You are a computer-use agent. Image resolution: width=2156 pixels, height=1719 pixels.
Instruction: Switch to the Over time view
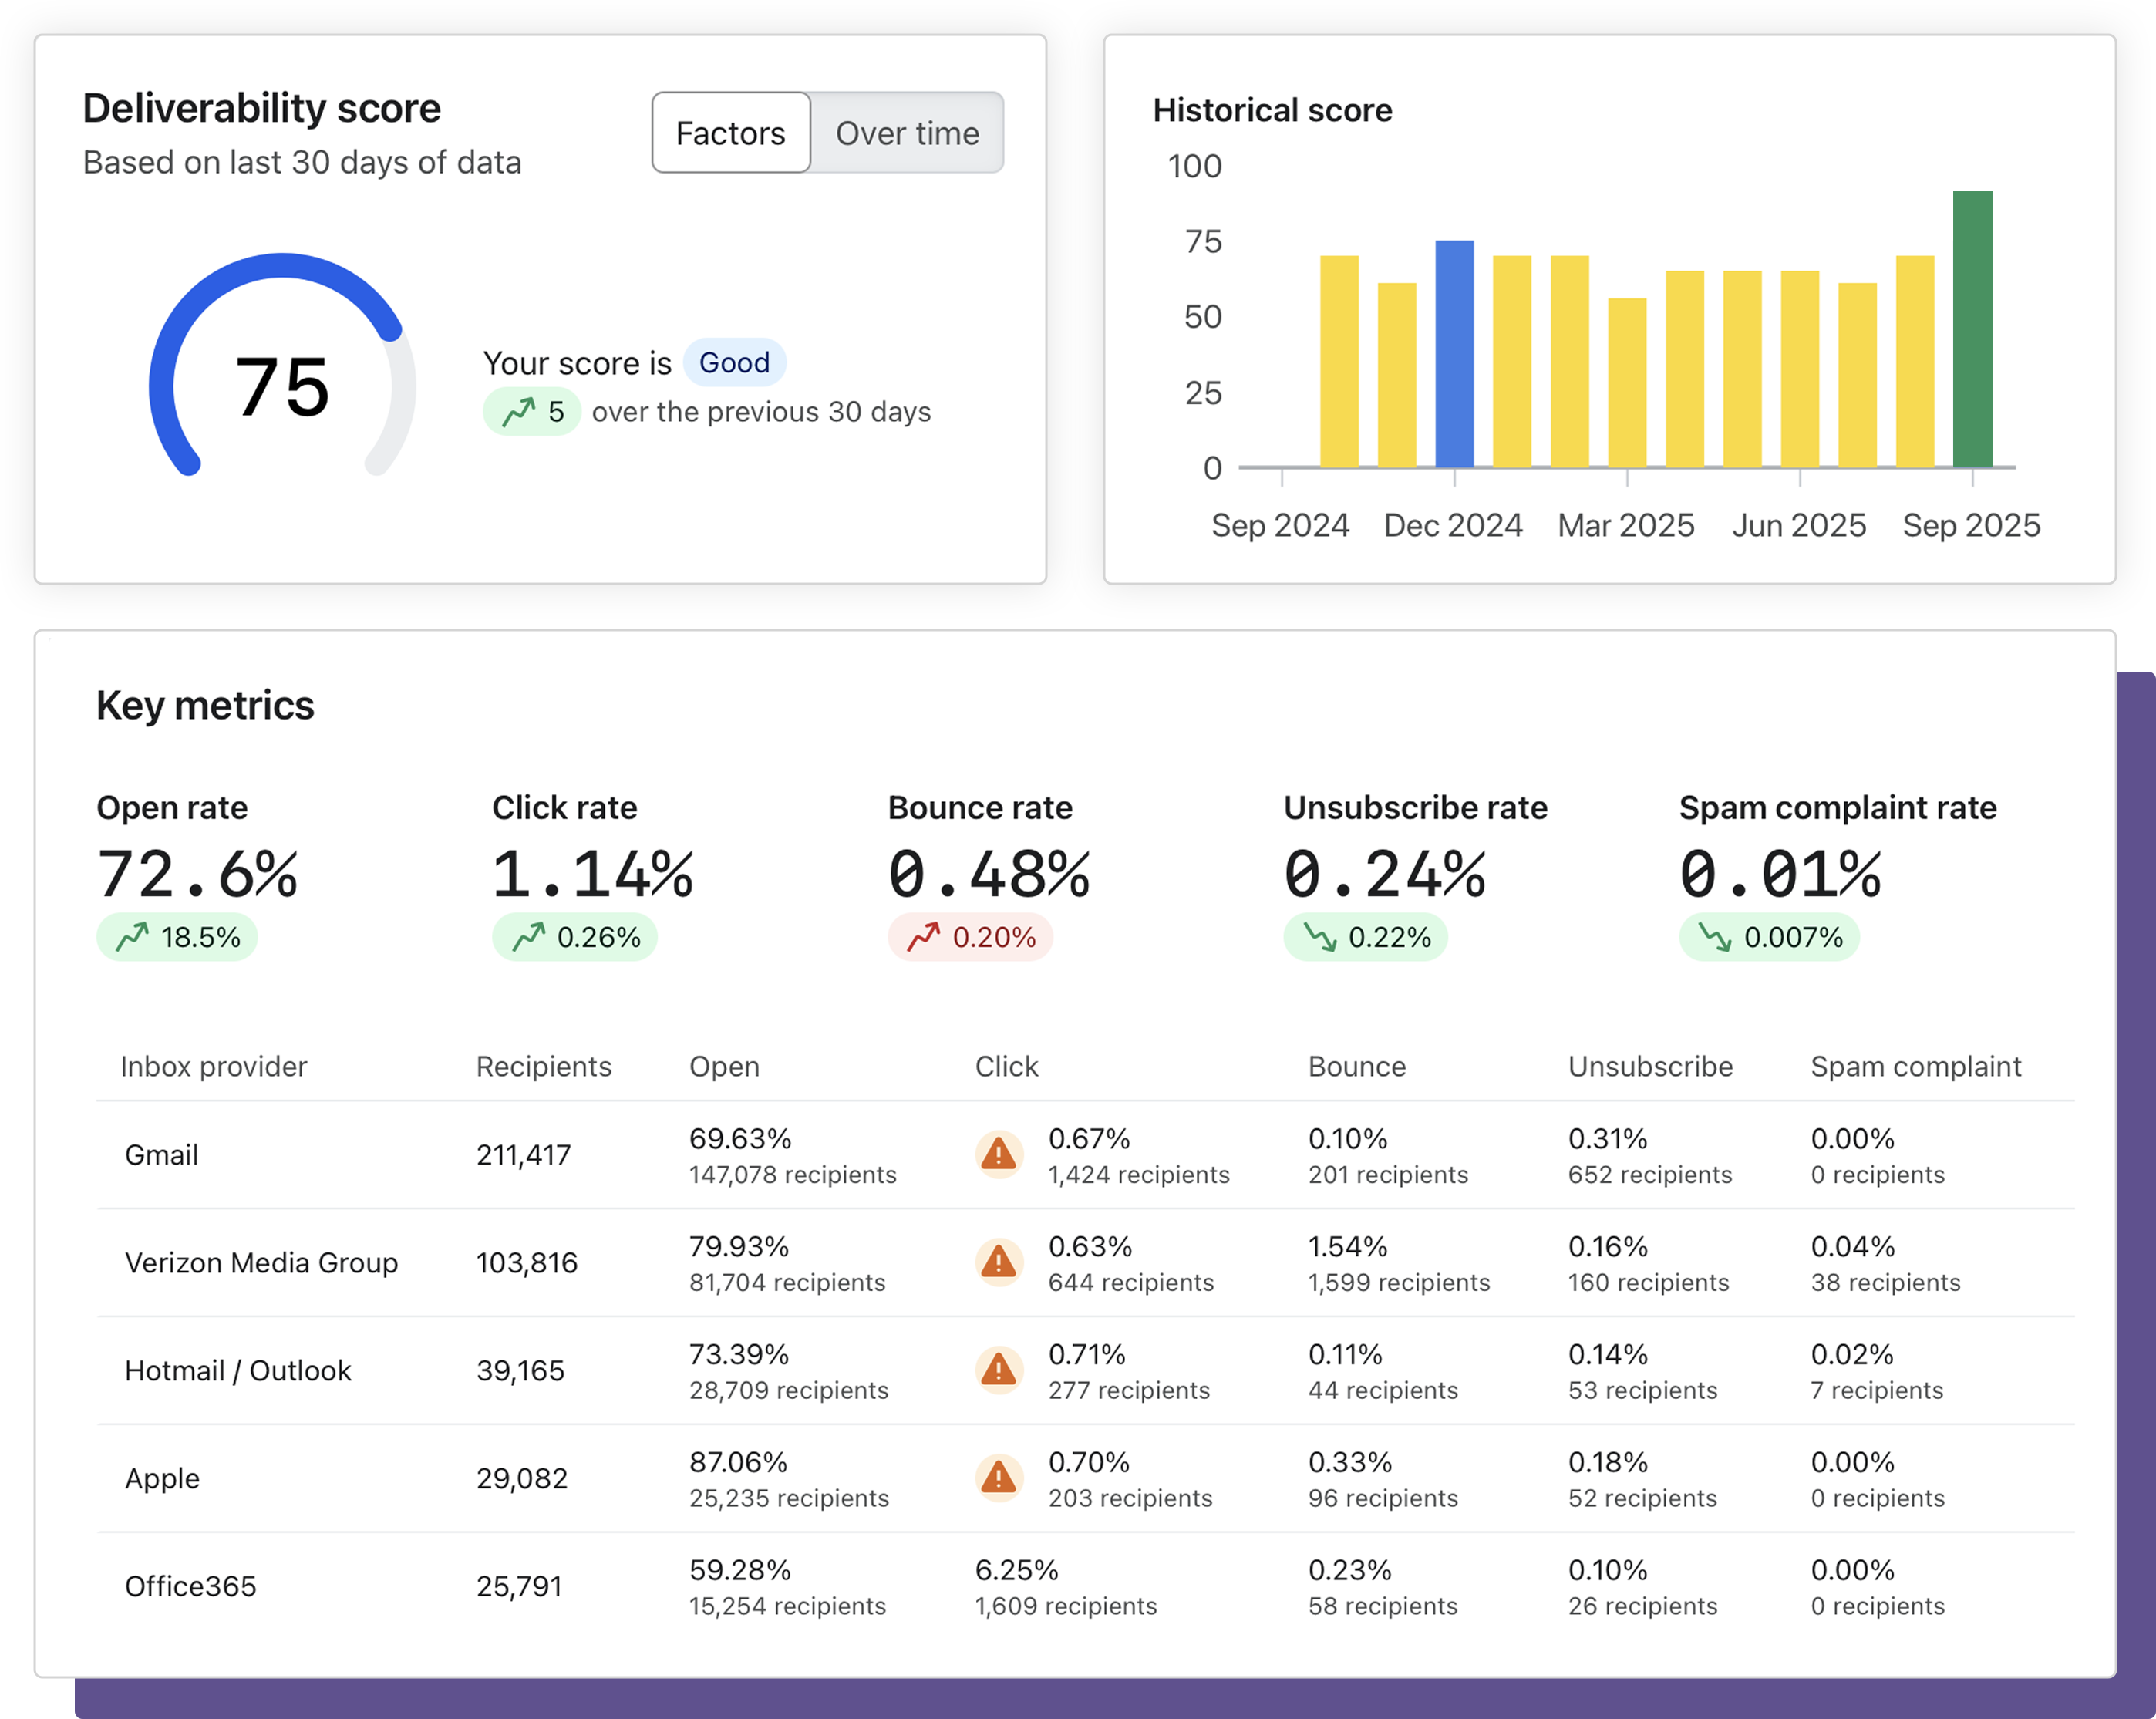click(907, 133)
